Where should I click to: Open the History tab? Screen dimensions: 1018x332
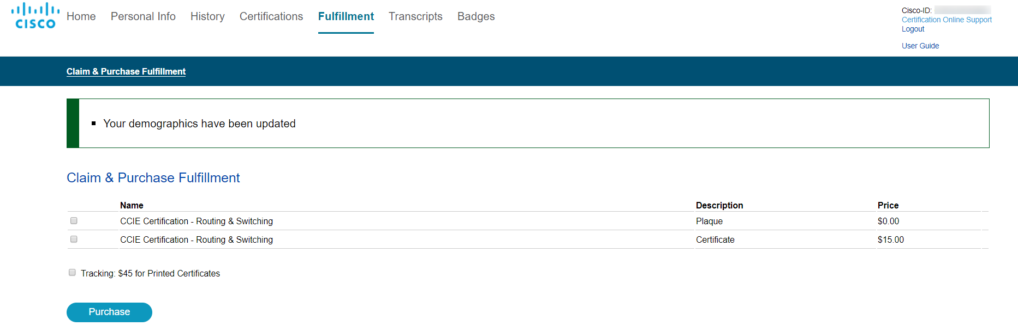pos(207,16)
